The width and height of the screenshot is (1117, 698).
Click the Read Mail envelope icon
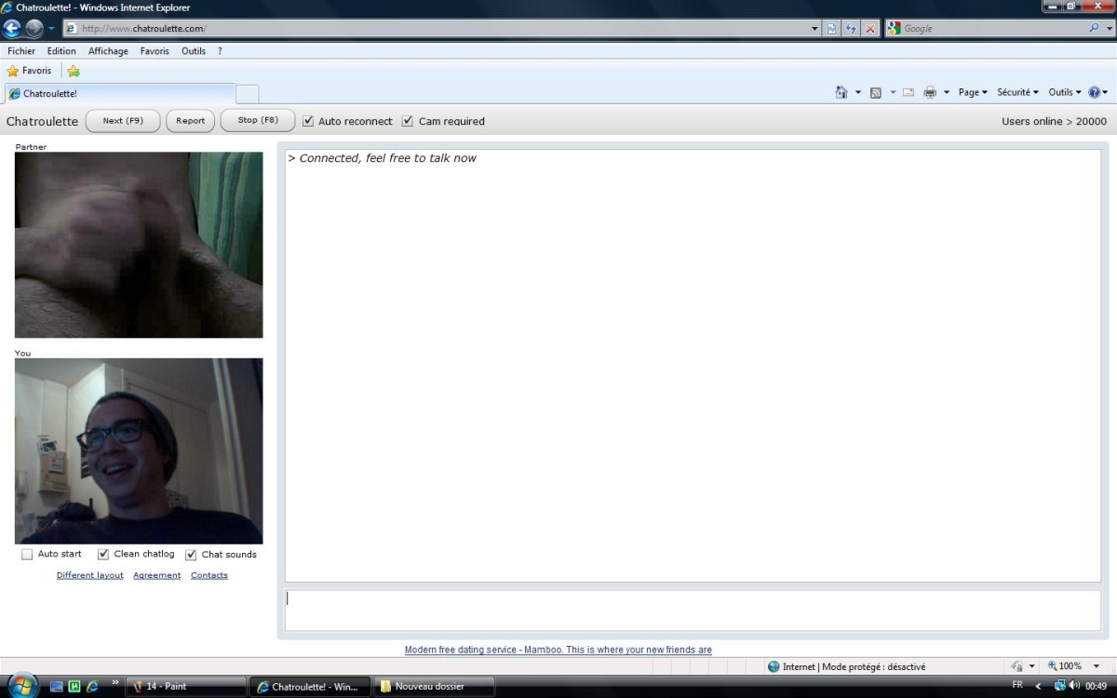(x=908, y=92)
